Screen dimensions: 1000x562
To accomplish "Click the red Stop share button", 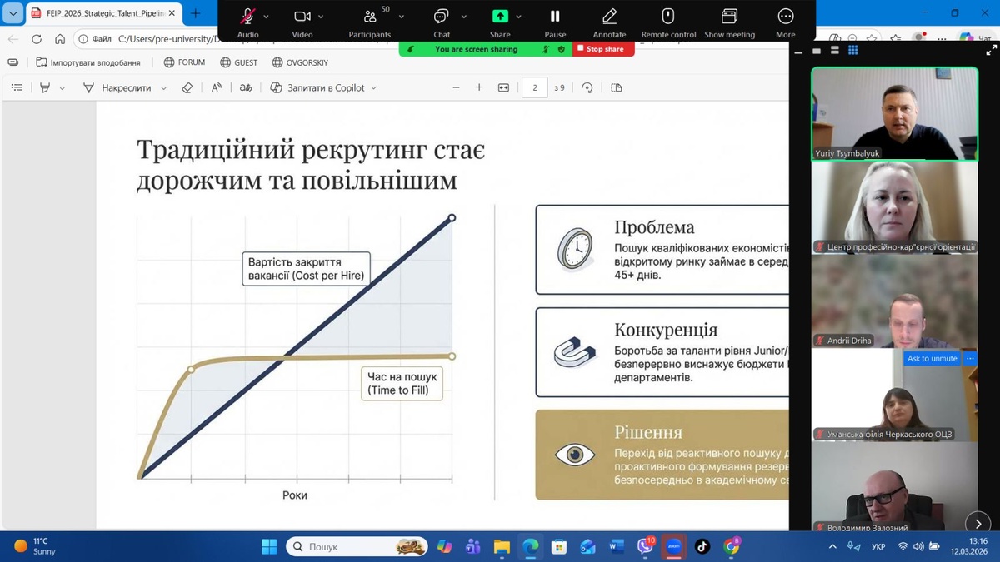I will point(602,49).
